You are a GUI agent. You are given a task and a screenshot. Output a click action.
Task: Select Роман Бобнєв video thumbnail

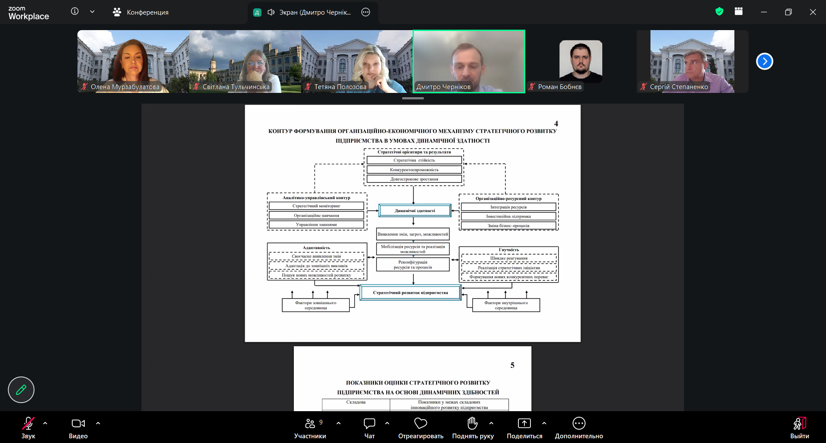[x=581, y=62]
